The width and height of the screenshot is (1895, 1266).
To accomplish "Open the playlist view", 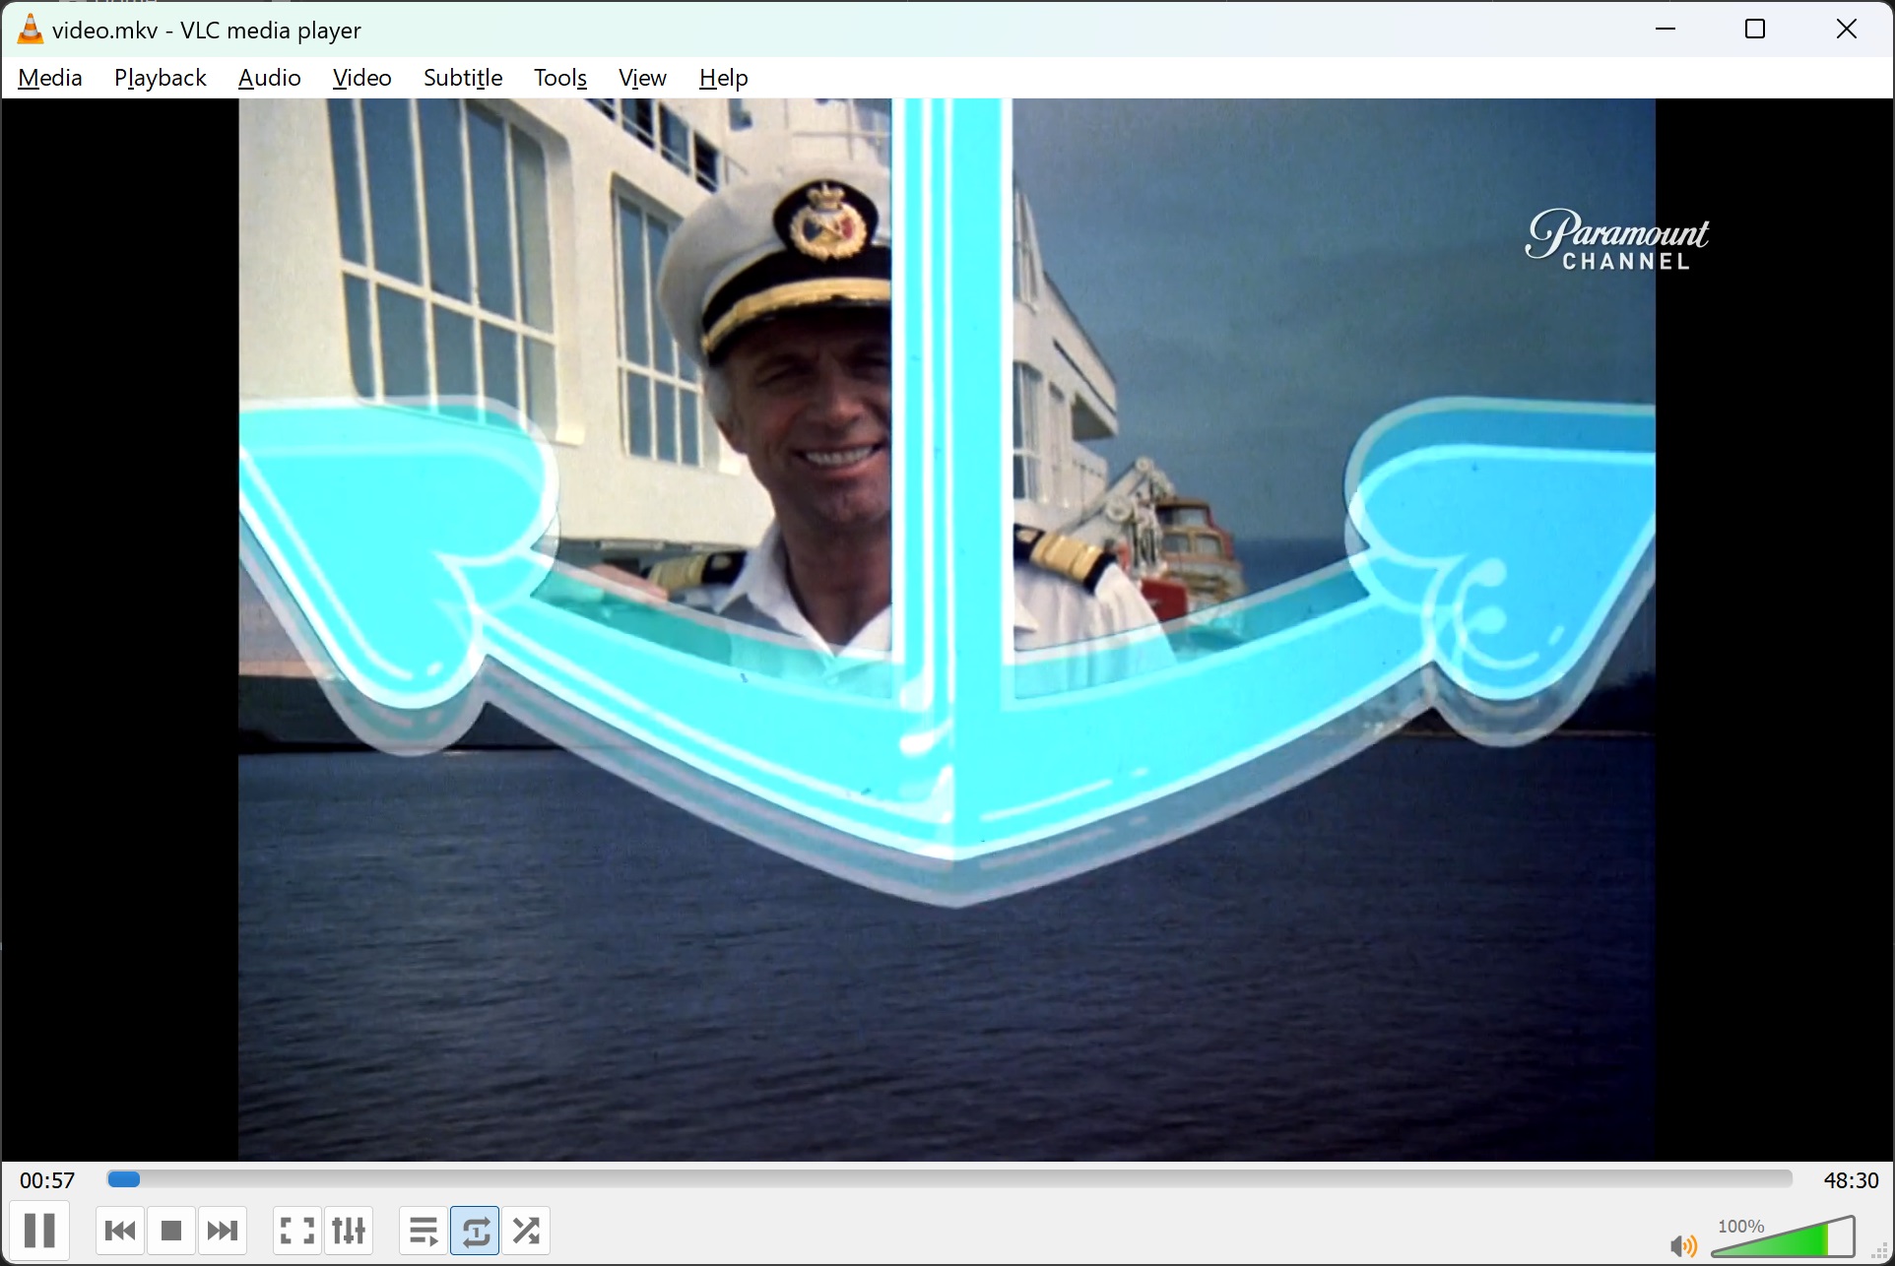I will pos(424,1231).
